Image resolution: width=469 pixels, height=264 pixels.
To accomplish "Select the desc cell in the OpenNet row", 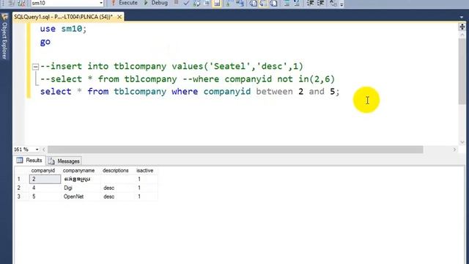I will tap(117, 197).
